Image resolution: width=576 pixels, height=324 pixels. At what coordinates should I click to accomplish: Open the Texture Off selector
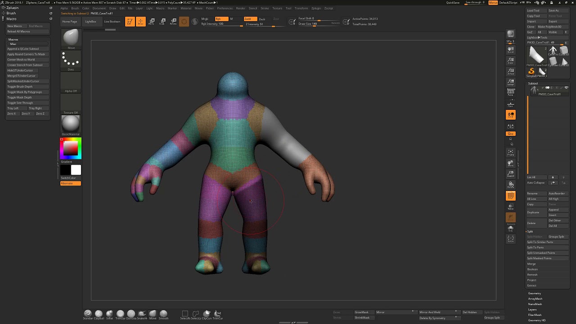[71, 104]
